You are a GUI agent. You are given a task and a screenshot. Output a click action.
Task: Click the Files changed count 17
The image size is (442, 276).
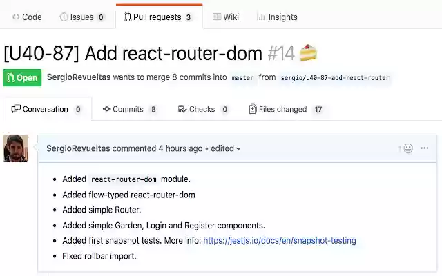tap(318, 109)
